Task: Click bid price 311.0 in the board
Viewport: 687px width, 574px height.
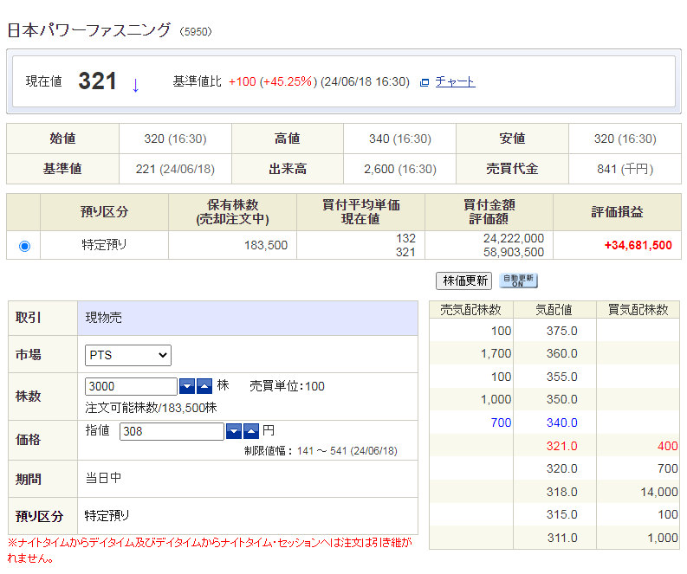Action: 561,538
